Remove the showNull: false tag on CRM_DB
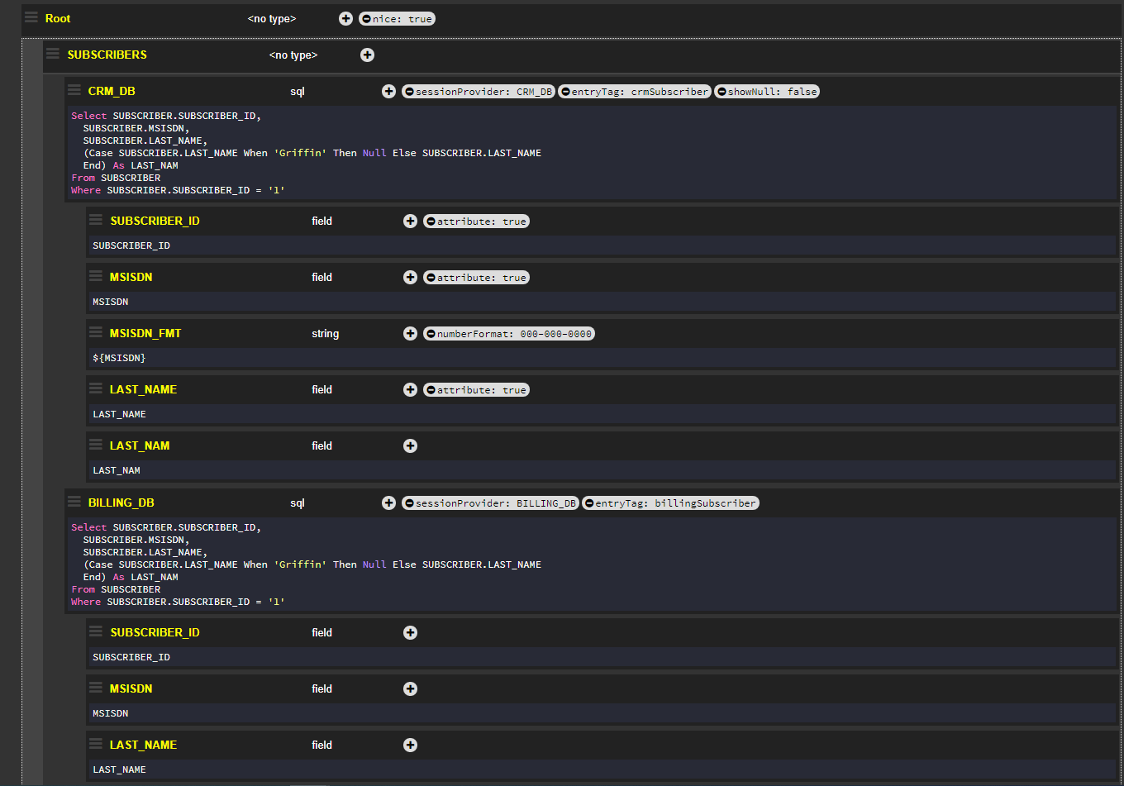The width and height of the screenshot is (1124, 786). (722, 92)
